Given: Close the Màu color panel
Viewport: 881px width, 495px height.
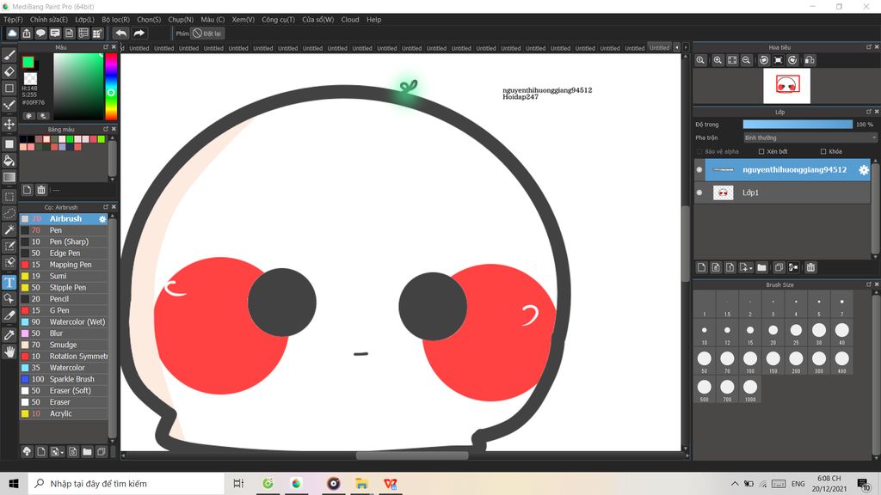Looking at the screenshot, I should tap(114, 47).
